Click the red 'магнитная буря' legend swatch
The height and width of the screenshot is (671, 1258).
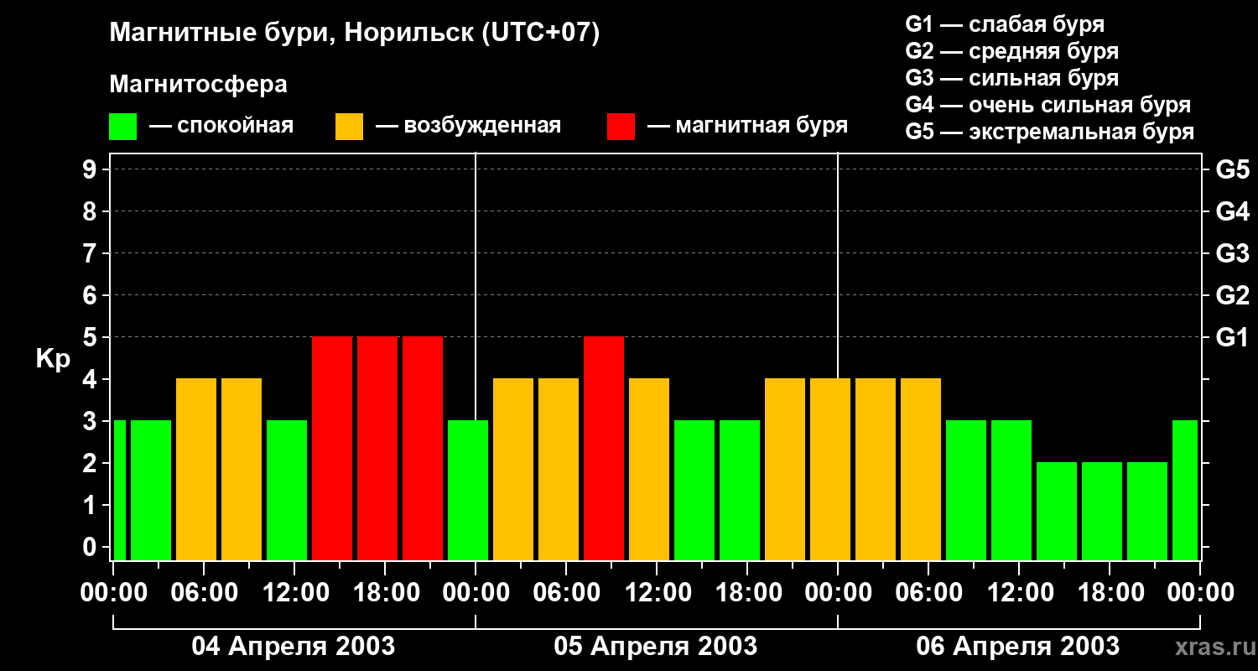(x=621, y=127)
